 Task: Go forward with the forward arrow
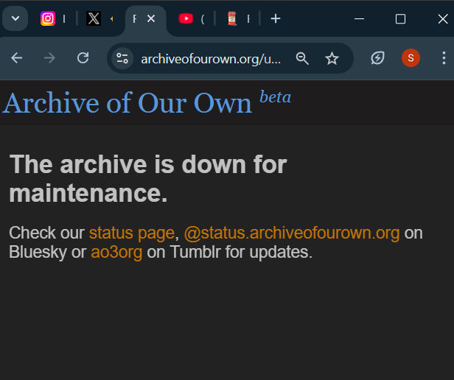point(49,58)
